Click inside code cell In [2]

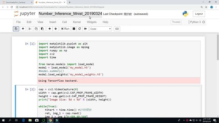point(119,102)
